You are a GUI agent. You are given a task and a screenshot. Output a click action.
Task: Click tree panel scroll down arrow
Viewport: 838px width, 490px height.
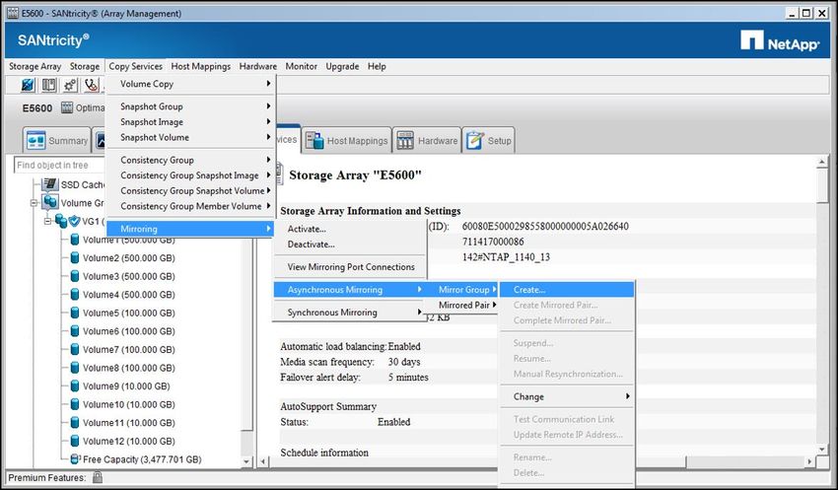246,461
